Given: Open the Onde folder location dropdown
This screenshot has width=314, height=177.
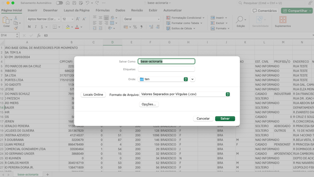Looking at the screenshot, I should pos(163,79).
